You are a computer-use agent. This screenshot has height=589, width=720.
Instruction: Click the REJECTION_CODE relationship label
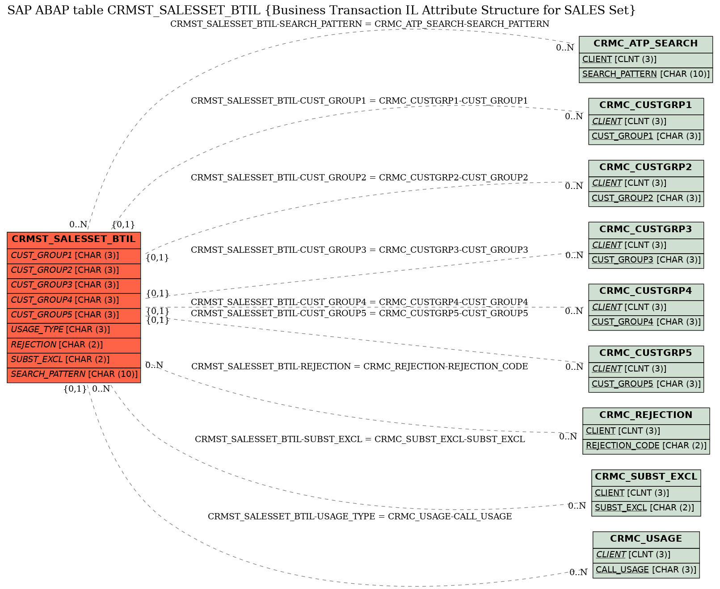pos(360,367)
